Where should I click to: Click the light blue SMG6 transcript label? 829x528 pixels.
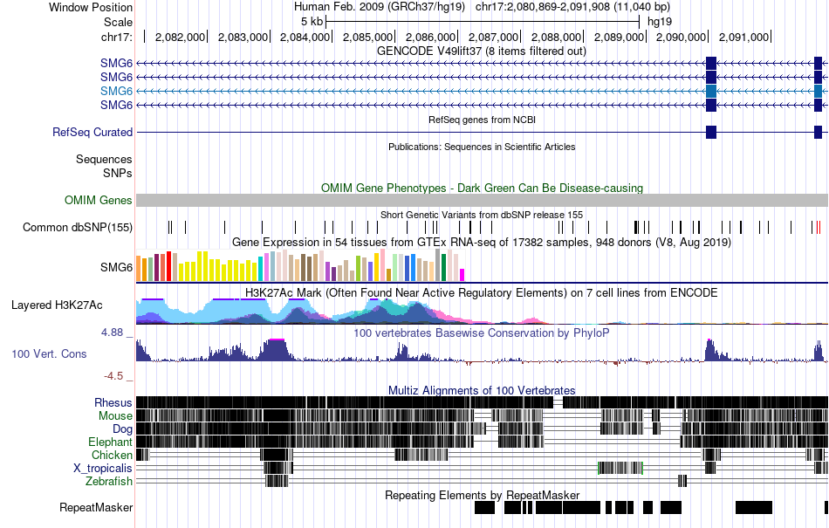click(116, 91)
